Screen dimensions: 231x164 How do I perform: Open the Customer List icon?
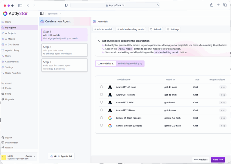point(3,62)
